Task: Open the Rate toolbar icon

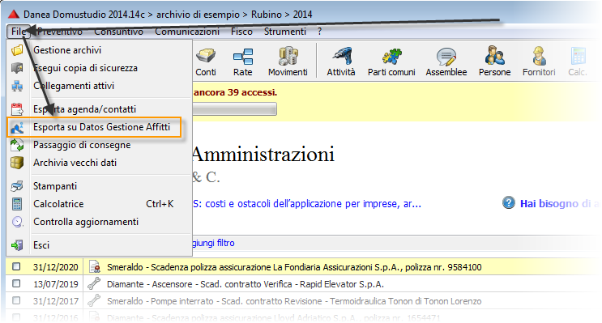Action: click(243, 57)
